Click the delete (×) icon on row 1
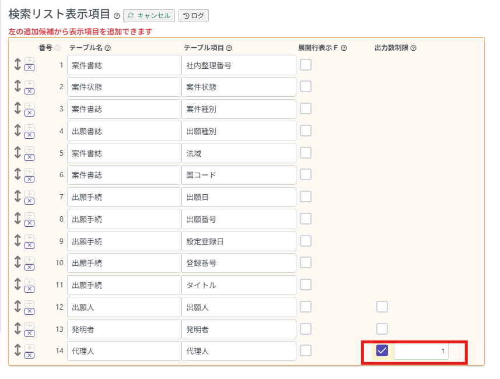 tap(30, 68)
